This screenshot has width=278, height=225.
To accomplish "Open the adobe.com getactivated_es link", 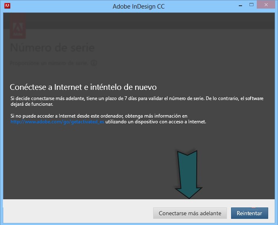I will point(57,122).
